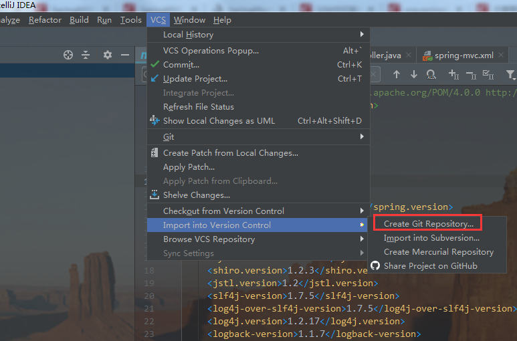Click the collapse all icon in project panel
The height and width of the screenshot is (341, 517).
(x=86, y=55)
